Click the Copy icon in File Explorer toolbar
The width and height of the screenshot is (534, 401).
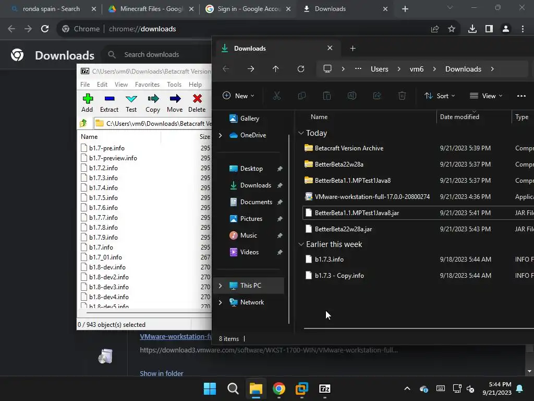pyautogui.click(x=302, y=96)
